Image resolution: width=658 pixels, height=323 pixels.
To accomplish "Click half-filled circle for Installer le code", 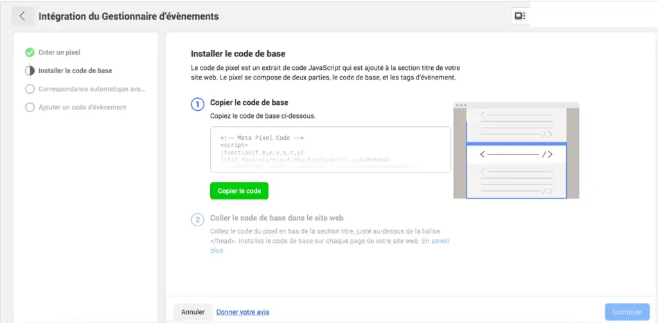I will 30,70.
